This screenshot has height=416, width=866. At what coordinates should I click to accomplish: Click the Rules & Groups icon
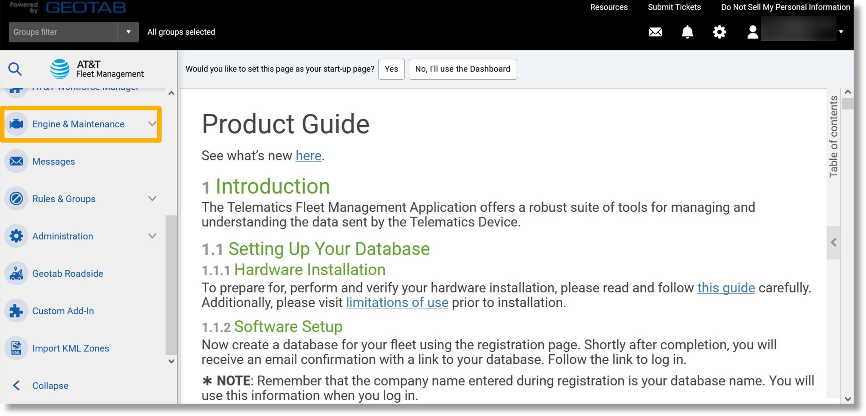pyautogui.click(x=16, y=198)
